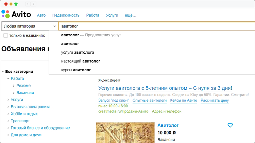This screenshot has height=143, width=255.
Task: Open ad sitelink "Рассчитать цену"
Action: click(x=215, y=101)
